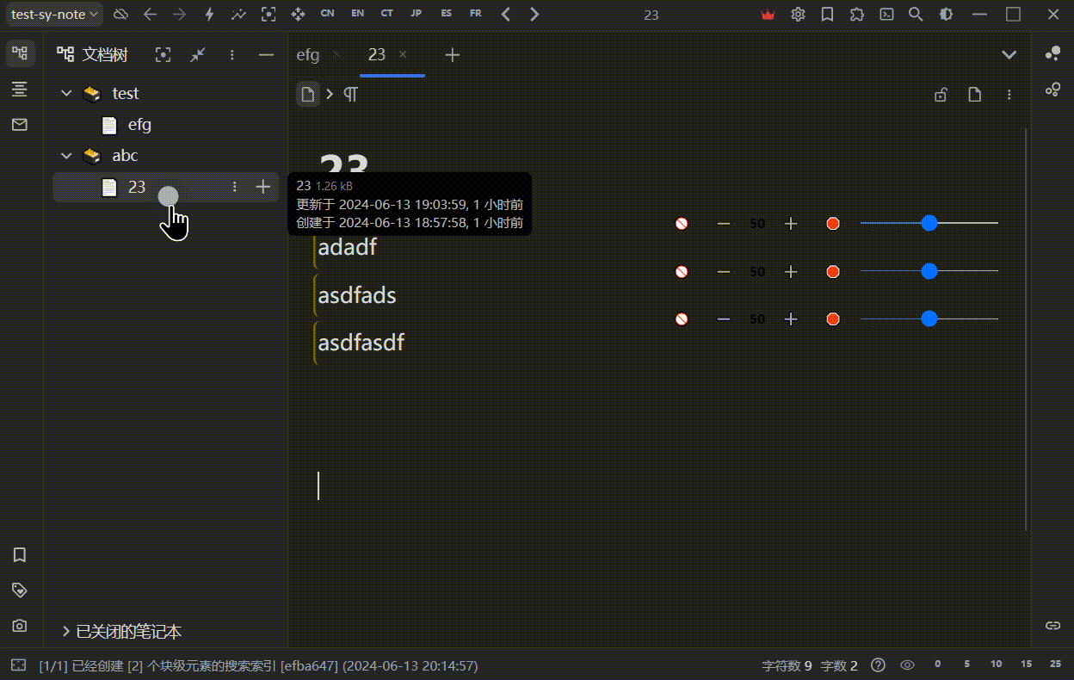
Task: Open the document tree sidebar icon
Action: 20,53
